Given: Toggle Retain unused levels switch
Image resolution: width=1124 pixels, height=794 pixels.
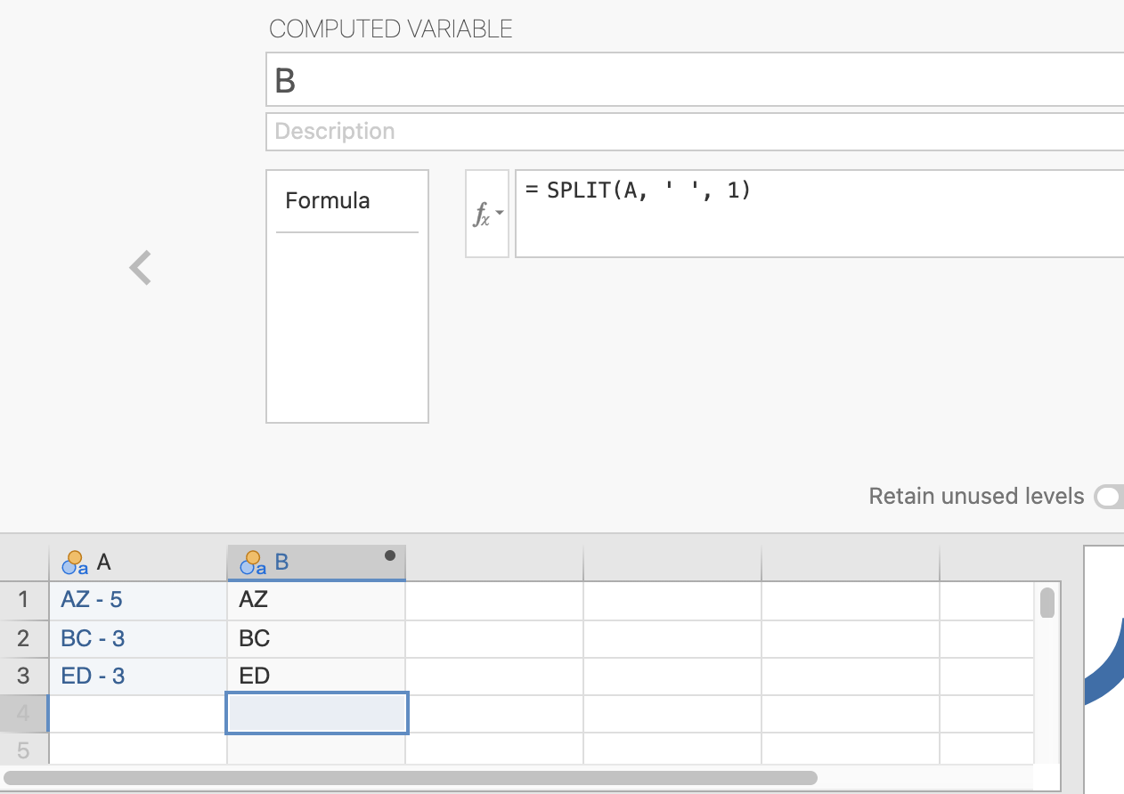Looking at the screenshot, I should point(1109,497).
